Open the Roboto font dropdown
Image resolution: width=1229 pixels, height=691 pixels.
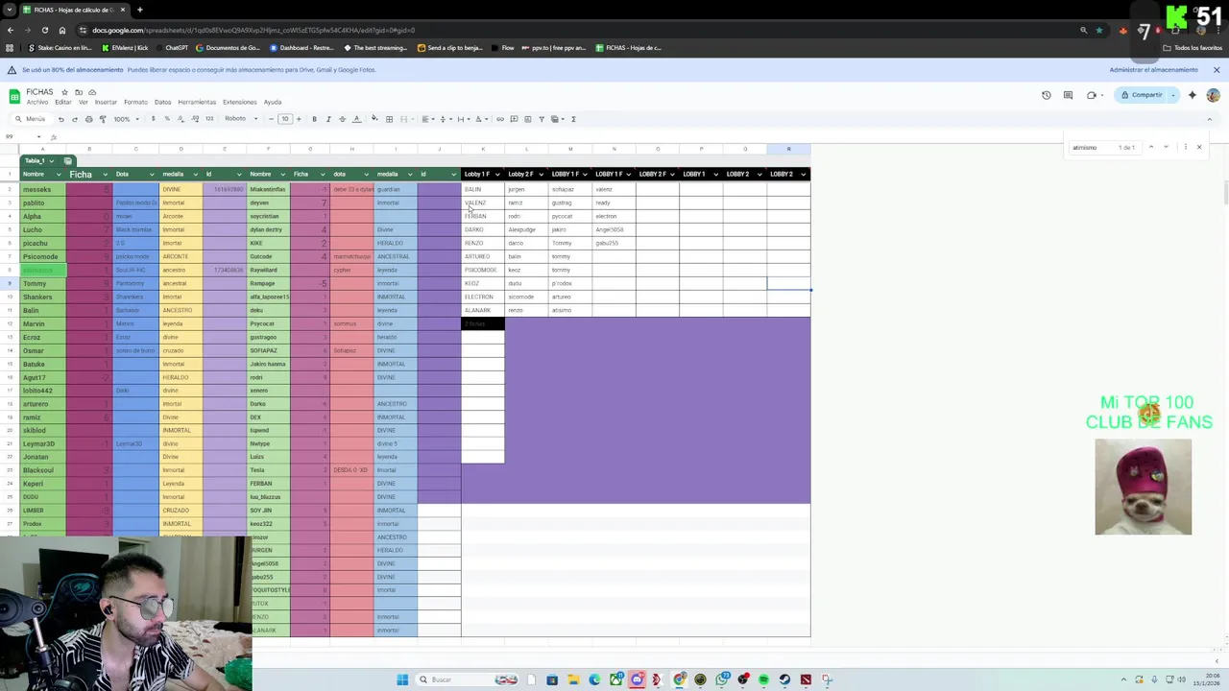tap(241, 119)
